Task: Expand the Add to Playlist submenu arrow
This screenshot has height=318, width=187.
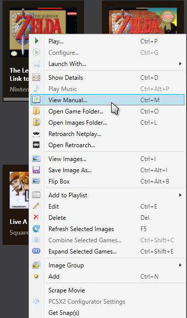Action: tap(180, 195)
